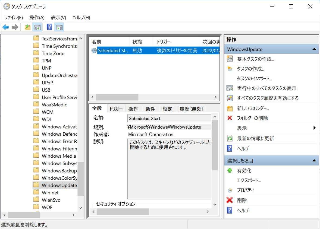Click the TPM folder icon
The width and height of the screenshot is (320, 229).
click(36, 60)
